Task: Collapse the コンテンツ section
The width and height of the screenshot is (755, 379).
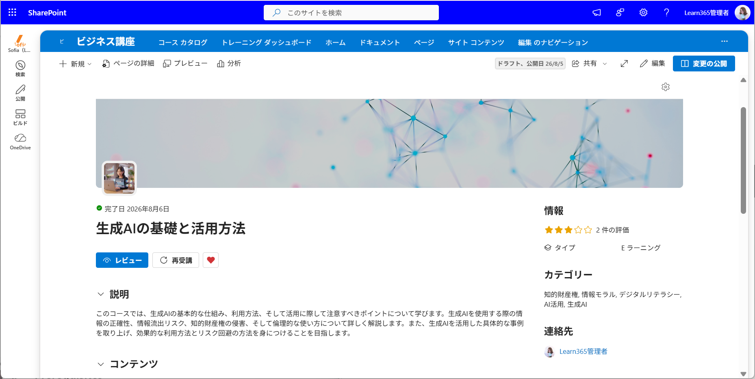Action: coord(101,364)
